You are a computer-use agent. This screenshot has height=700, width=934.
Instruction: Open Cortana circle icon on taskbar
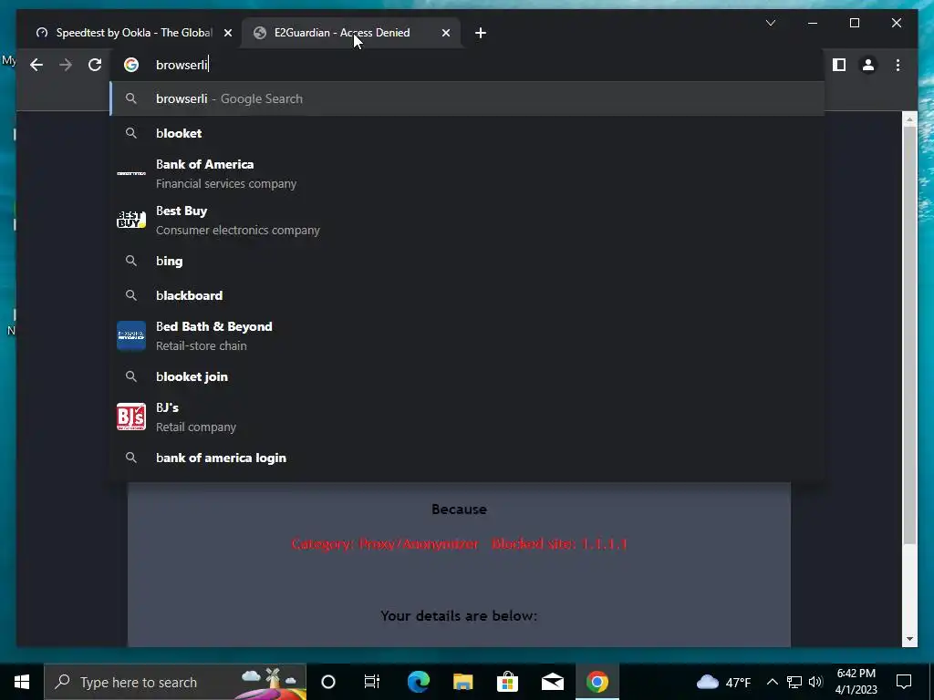click(328, 682)
